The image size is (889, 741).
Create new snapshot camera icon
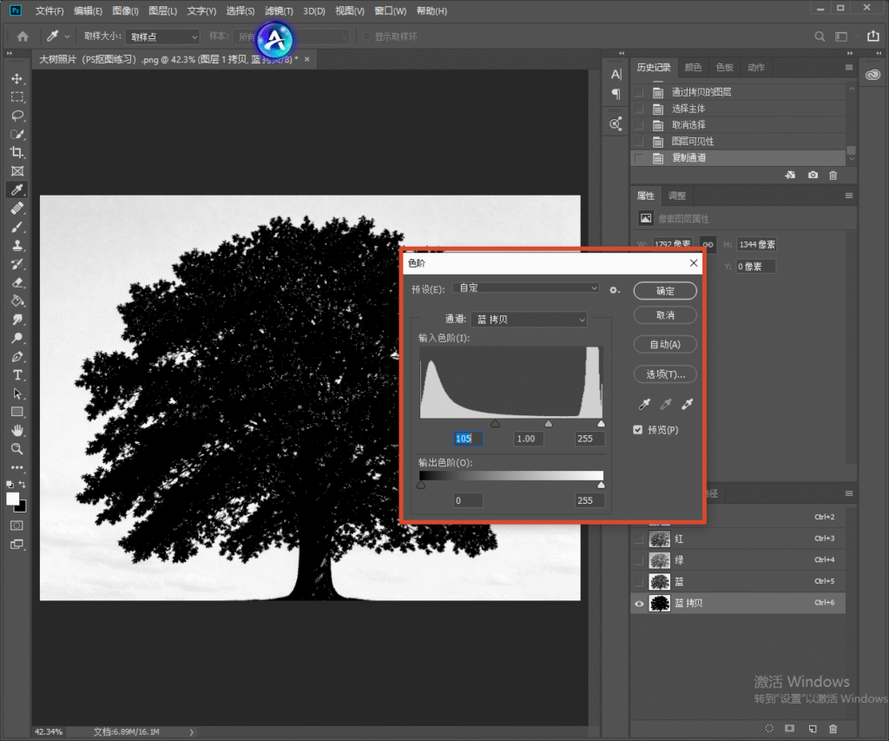[x=813, y=175]
